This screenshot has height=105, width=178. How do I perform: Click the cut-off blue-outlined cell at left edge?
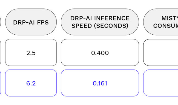[1, 83]
